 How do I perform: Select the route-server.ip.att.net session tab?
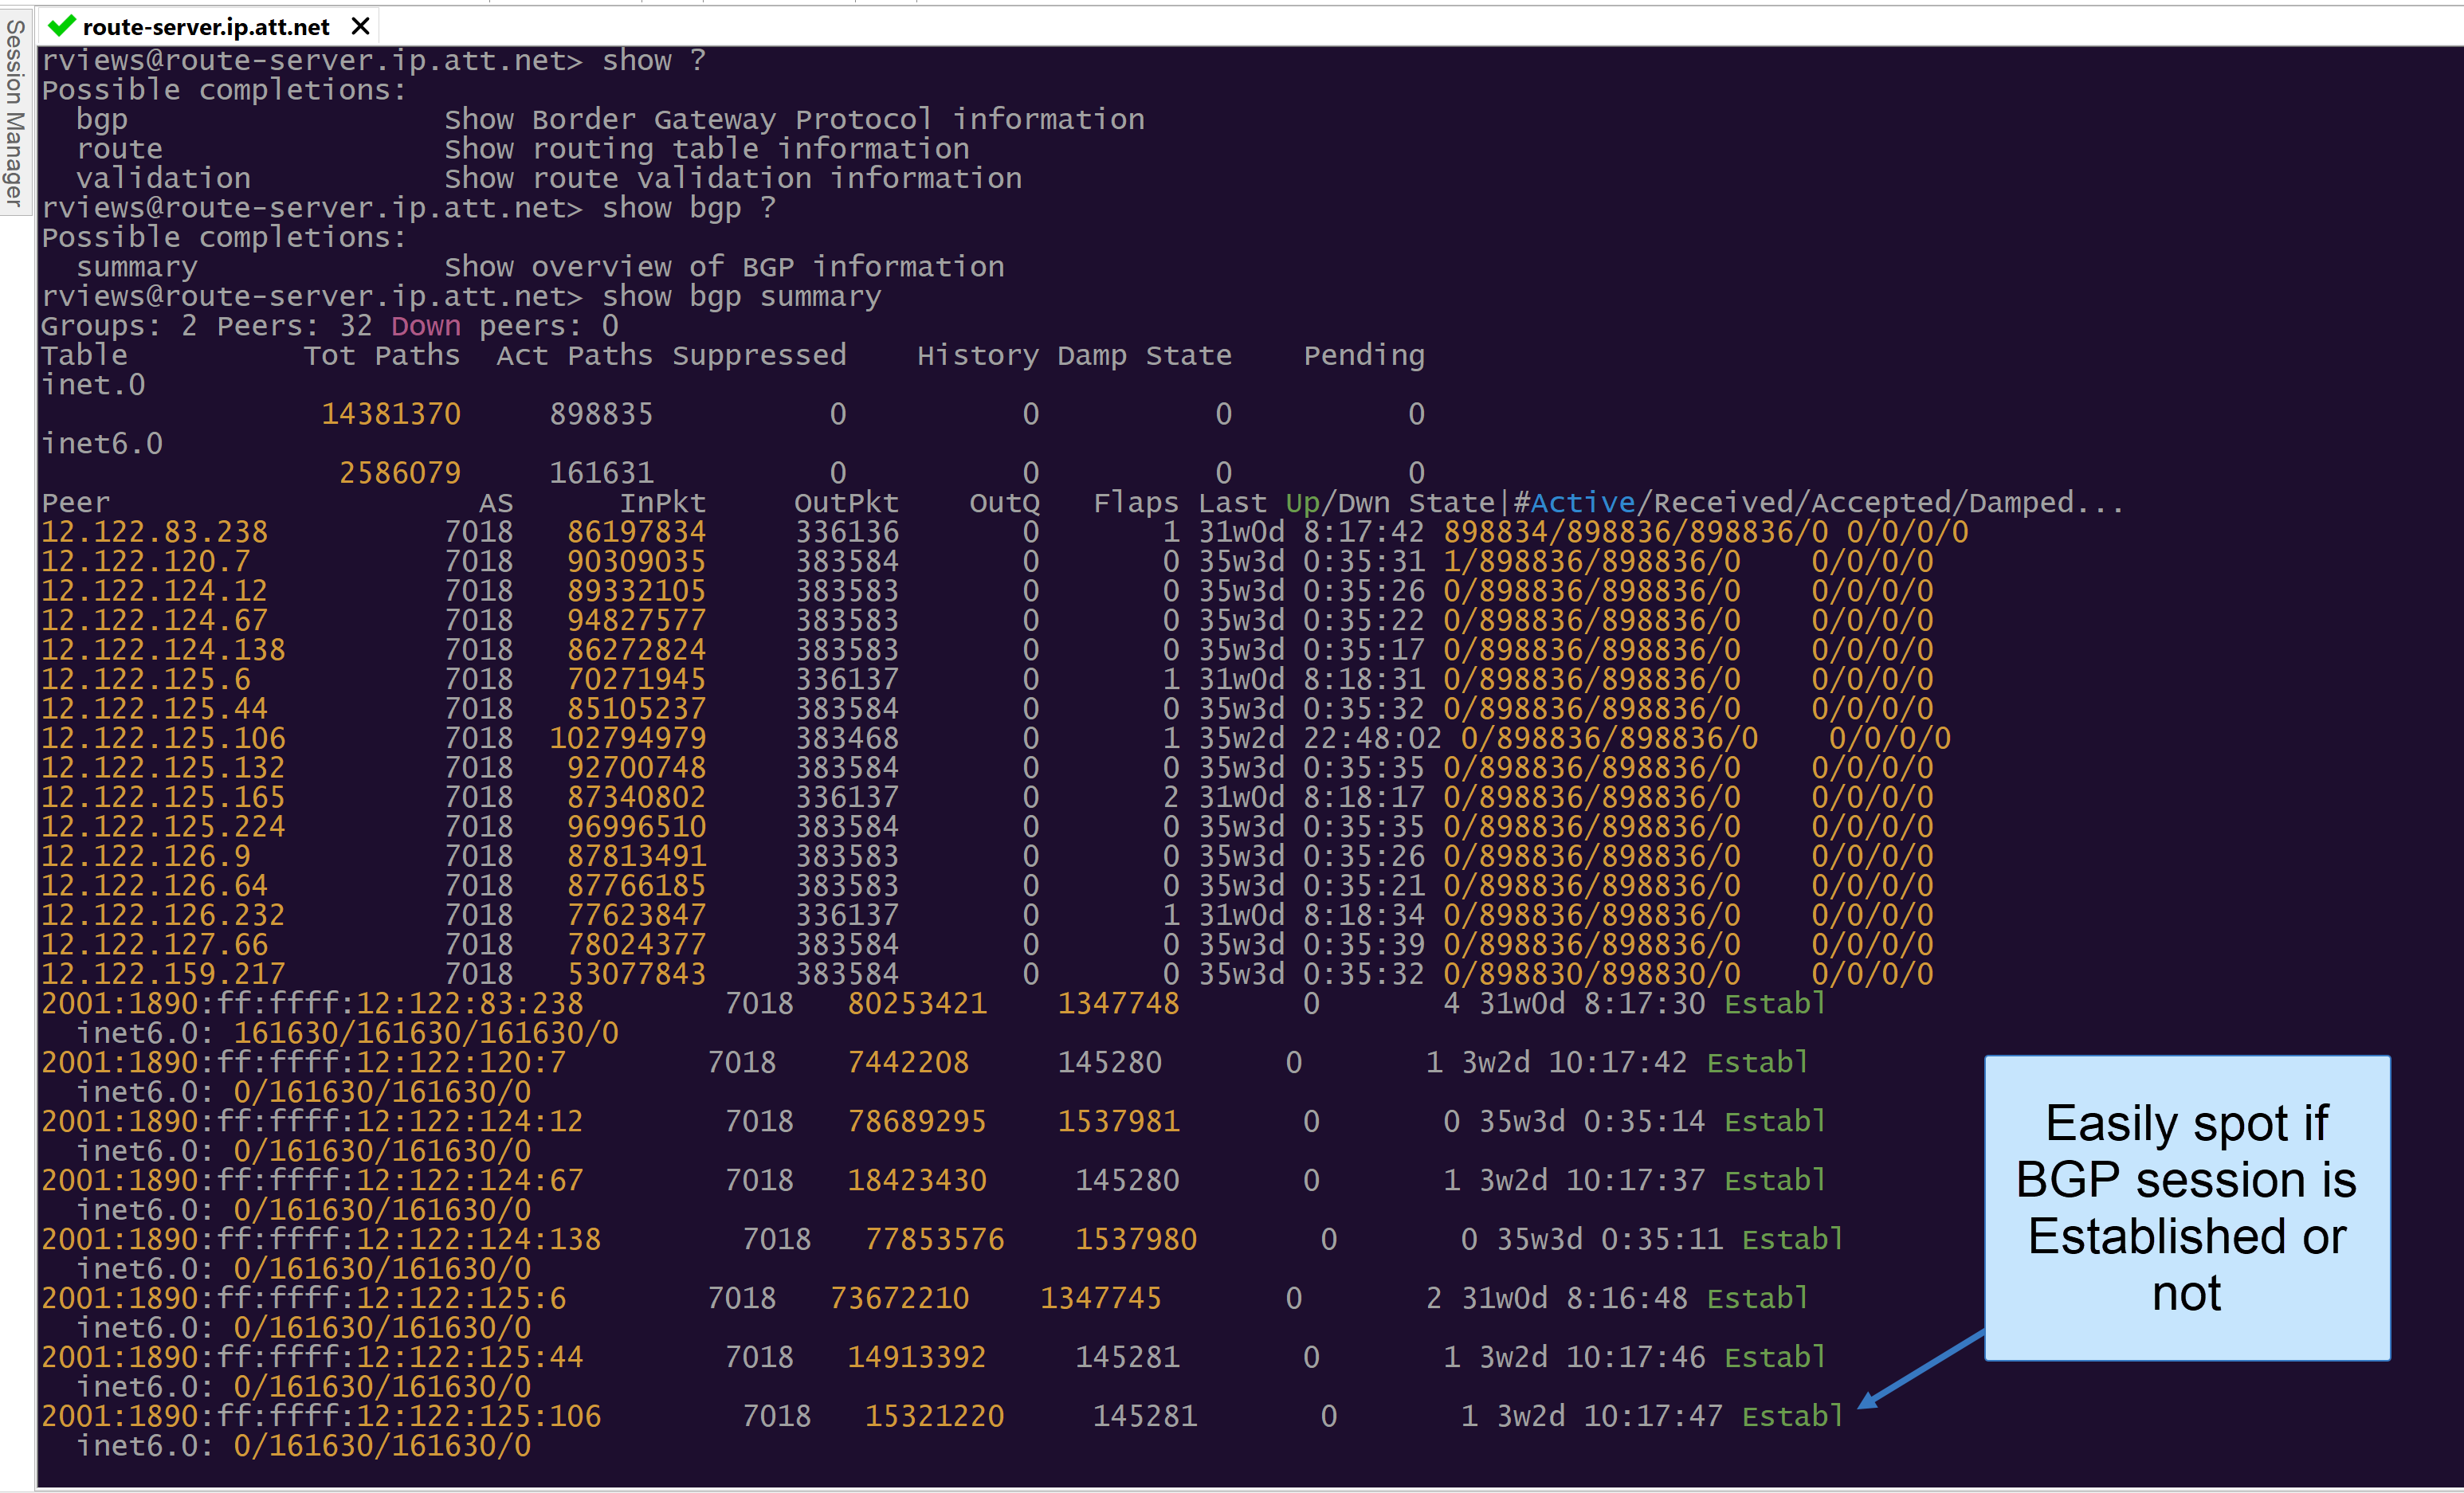pyautogui.click(x=205, y=27)
